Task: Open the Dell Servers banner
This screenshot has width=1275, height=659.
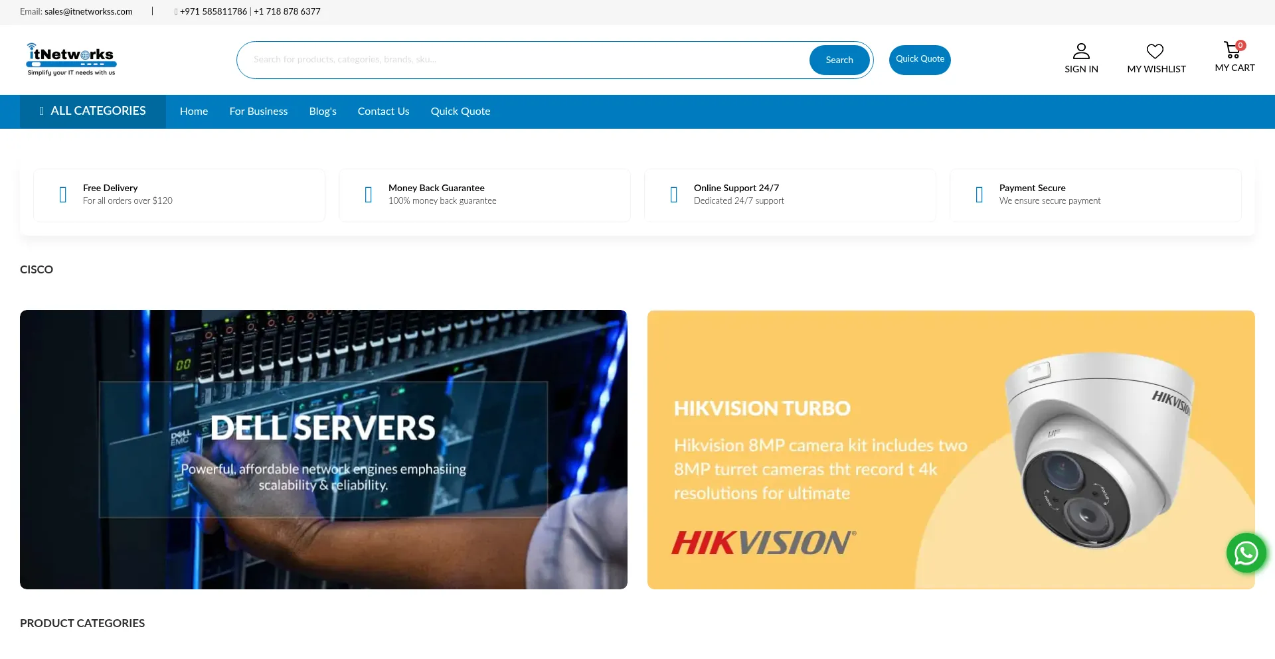Action: tap(323, 449)
